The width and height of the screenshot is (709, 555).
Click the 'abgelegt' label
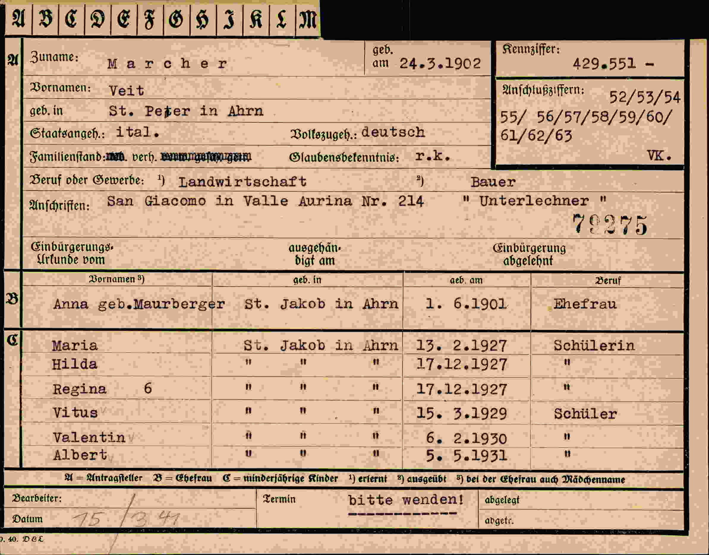(x=502, y=500)
